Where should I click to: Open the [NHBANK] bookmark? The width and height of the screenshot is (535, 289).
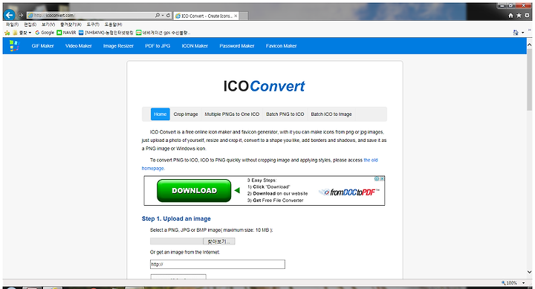[106, 33]
